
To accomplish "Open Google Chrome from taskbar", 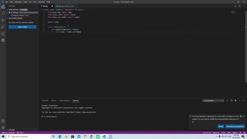I will [x=91, y=136].
